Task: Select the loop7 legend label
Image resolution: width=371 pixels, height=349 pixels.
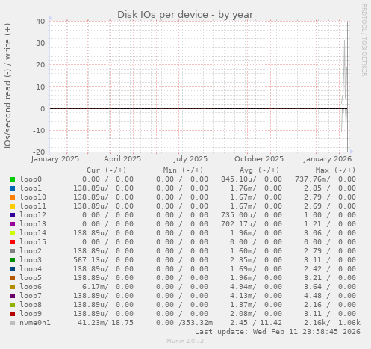Action: click(x=31, y=296)
